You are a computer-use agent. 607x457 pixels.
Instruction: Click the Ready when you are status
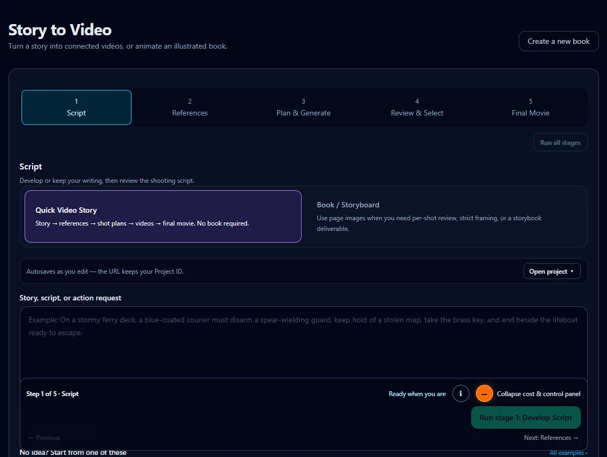click(417, 393)
